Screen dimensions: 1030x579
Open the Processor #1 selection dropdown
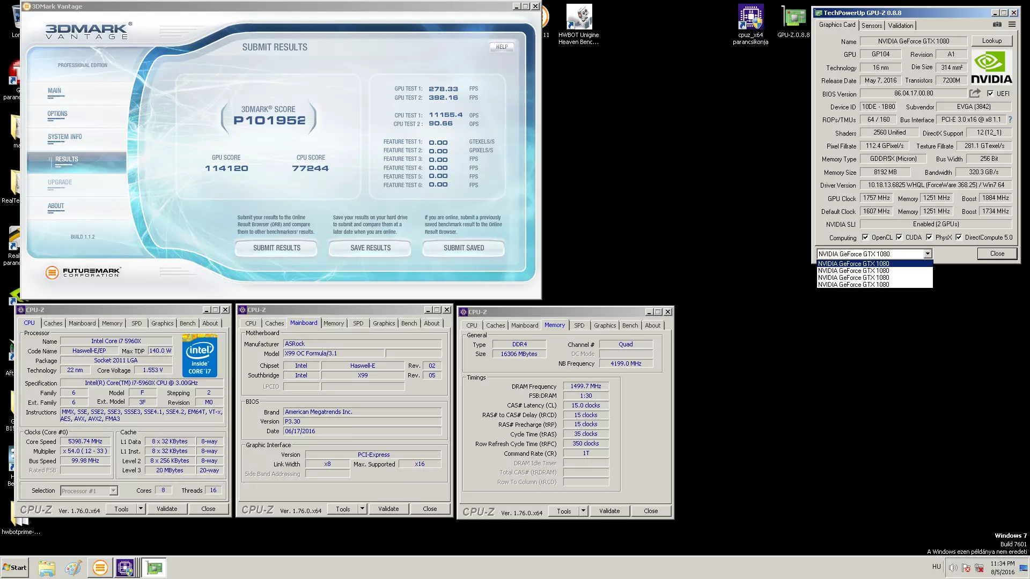tap(113, 491)
